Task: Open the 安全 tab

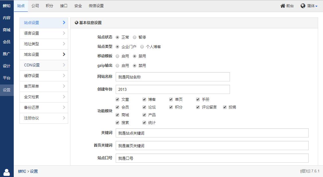Action: point(78,6)
